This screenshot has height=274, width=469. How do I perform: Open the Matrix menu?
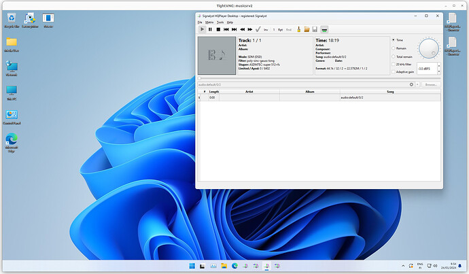tap(209, 22)
